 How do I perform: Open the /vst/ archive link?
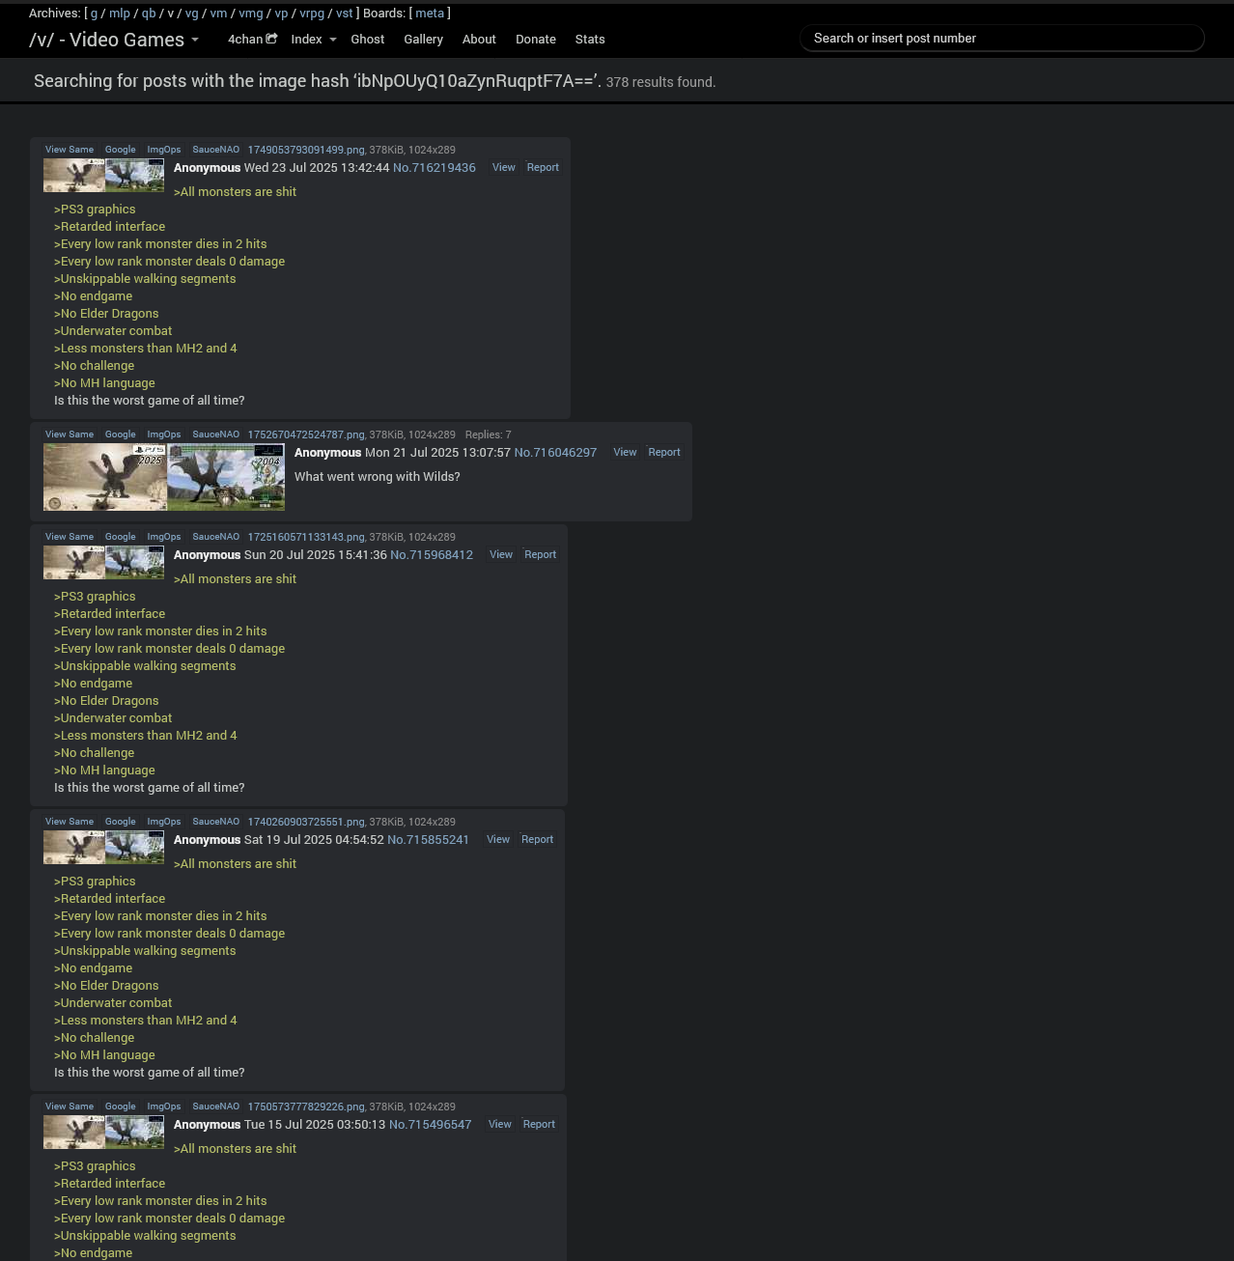[x=345, y=14]
